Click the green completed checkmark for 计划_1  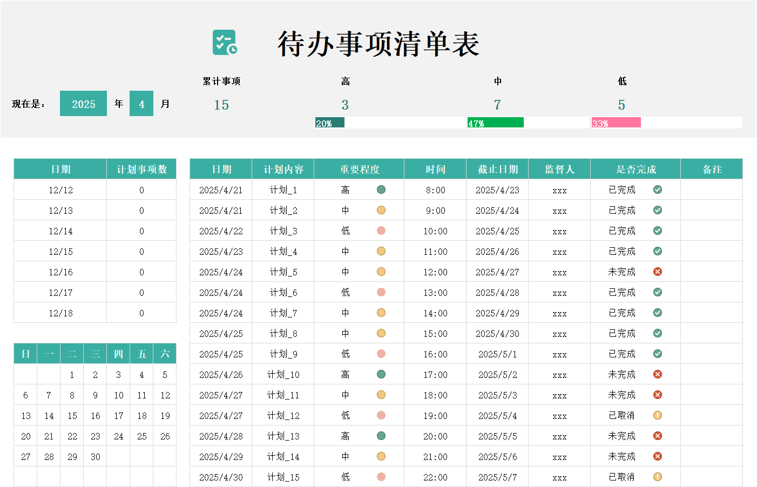point(657,190)
